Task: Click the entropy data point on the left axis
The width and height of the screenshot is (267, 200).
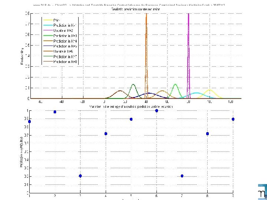Action: point(29,121)
